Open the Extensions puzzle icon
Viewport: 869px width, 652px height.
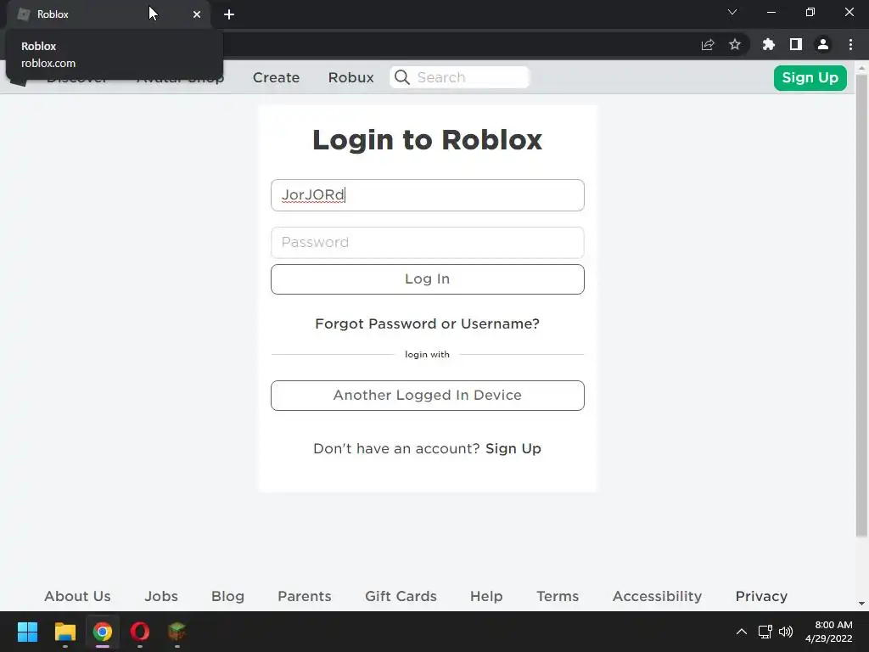[x=768, y=44]
